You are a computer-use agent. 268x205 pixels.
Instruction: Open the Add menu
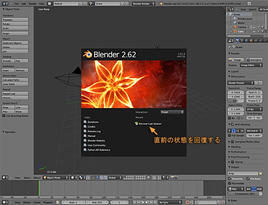tap(24, 4)
